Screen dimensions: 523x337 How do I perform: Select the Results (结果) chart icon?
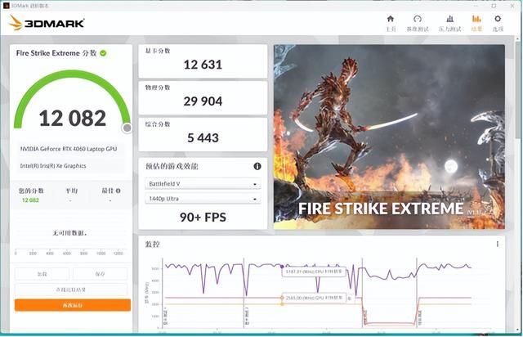[x=476, y=20]
